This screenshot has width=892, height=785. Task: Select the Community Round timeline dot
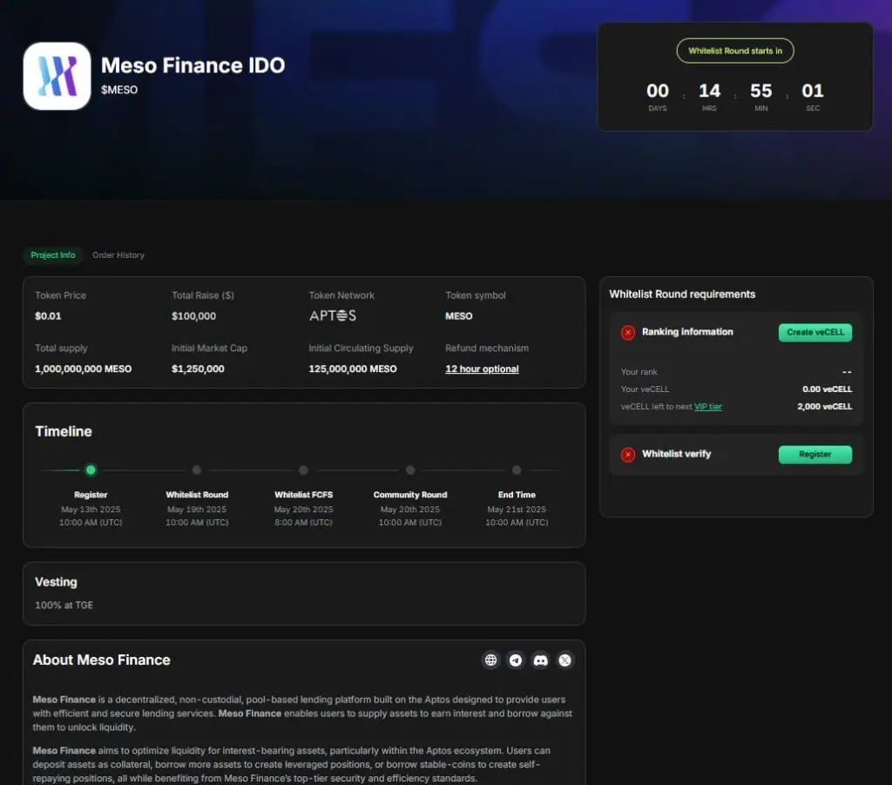(410, 470)
